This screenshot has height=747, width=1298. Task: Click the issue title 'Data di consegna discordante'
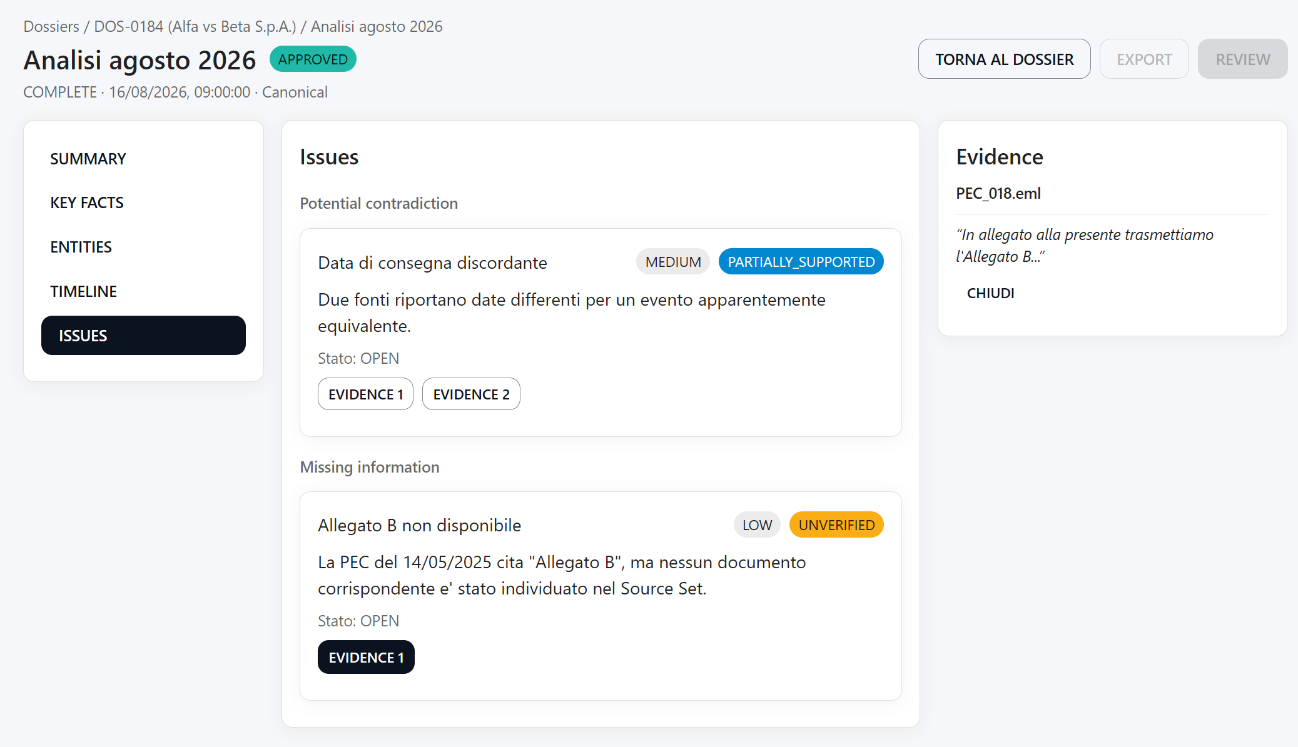(x=432, y=263)
